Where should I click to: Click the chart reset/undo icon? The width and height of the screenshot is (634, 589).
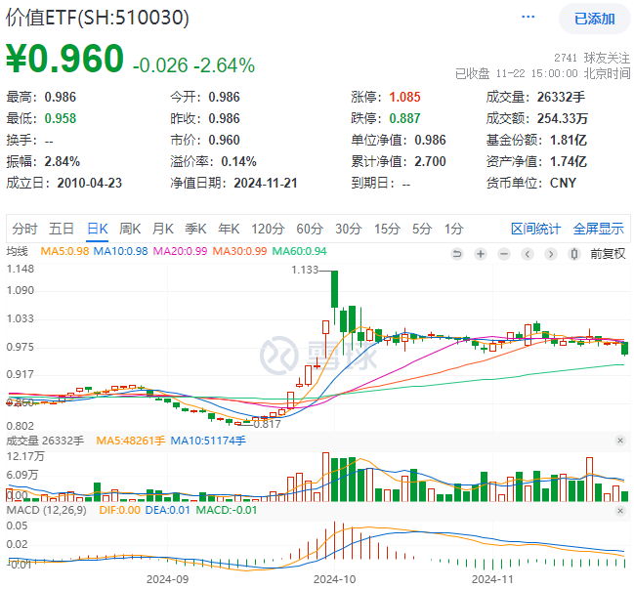[458, 254]
